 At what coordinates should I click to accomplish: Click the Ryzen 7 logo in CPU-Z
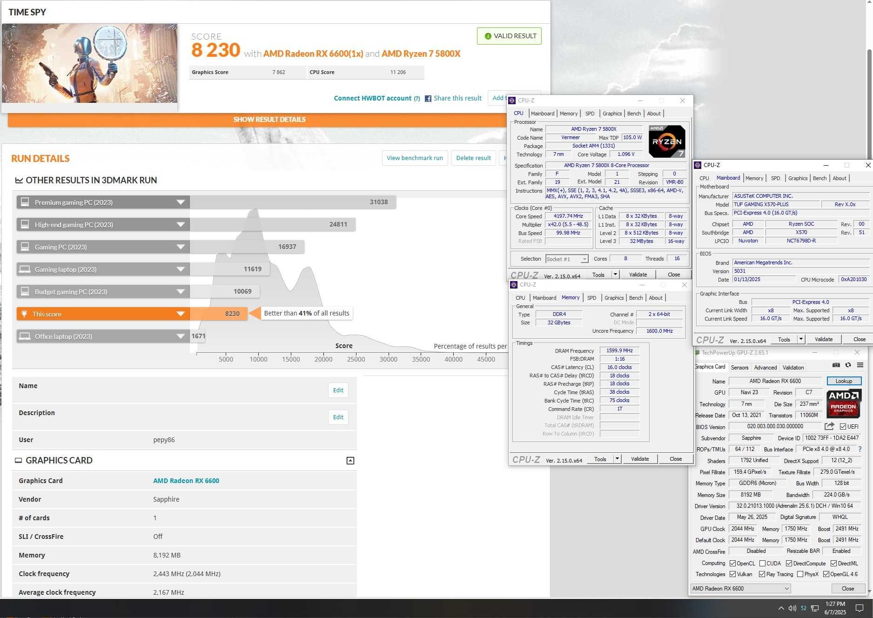pos(667,141)
